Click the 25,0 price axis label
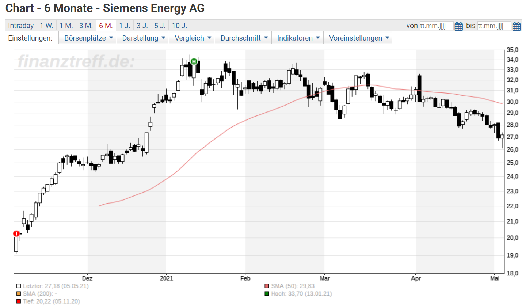This screenshot has width=522, height=308. 513,163
